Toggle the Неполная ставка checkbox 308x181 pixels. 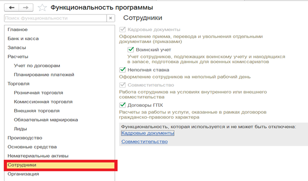(123, 70)
